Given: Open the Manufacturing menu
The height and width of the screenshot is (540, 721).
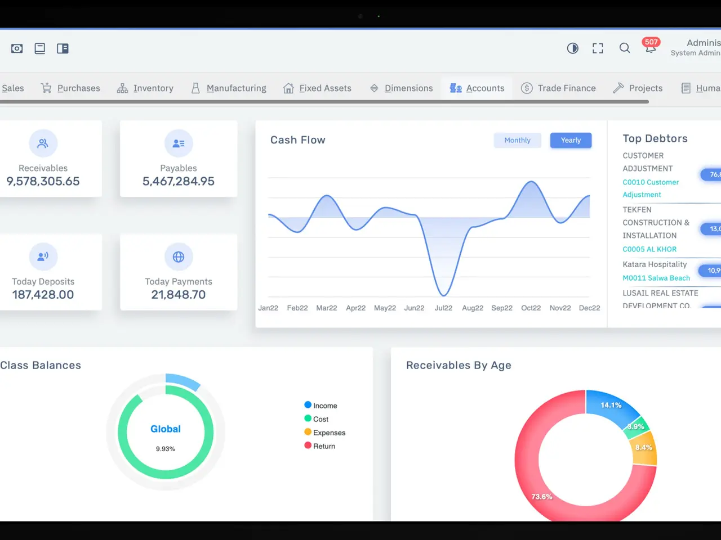Looking at the screenshot, I should (229, 88).
